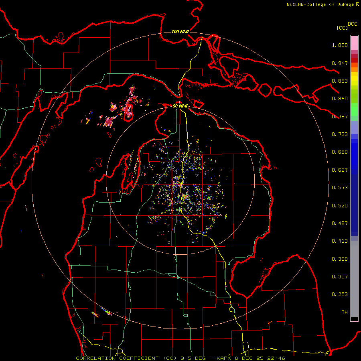Click the 0.360 legend value

(340, 259)
